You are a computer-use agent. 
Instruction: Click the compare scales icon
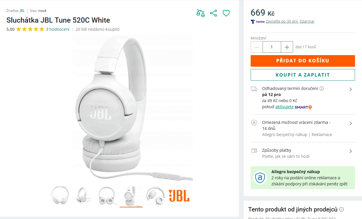point(201,13)
